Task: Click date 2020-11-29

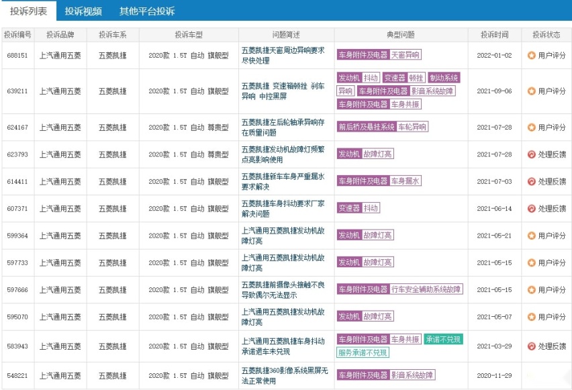Action: coord(494,376)
